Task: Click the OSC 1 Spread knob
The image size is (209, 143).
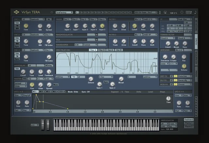Action: pyautogui.click(x=49, y=26)
